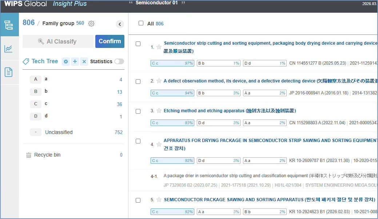Click D d 1% bar in result 1

click(x=265, y=63)
